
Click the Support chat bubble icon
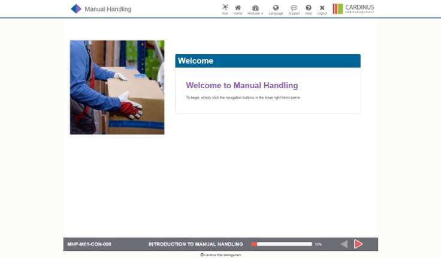point(294,9)
